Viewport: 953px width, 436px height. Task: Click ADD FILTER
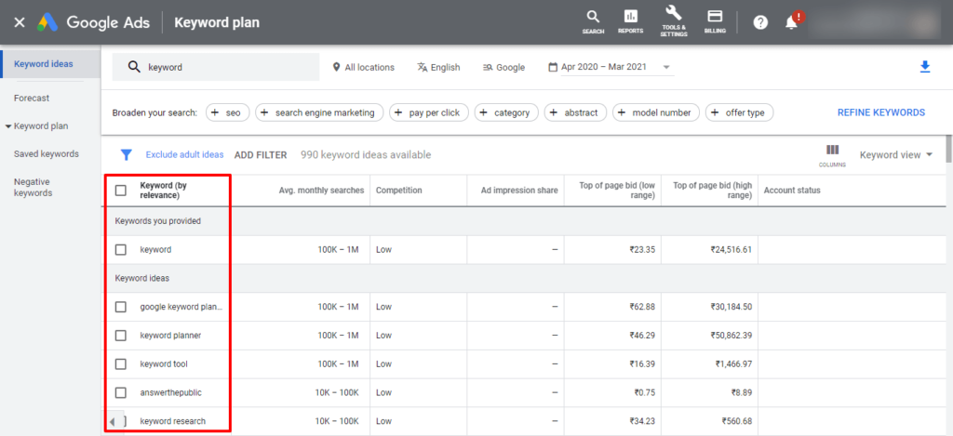261,155
